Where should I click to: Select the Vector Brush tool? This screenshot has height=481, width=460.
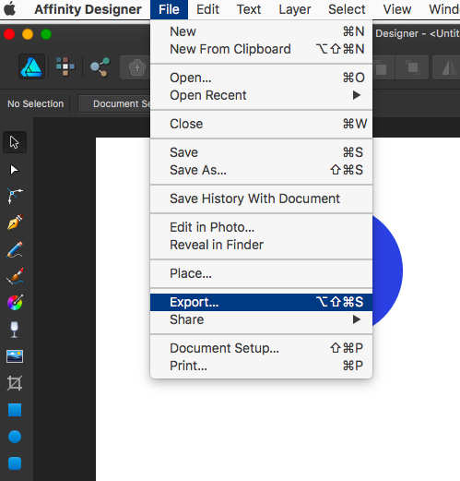pyautogui.click(x=15, y=276)
